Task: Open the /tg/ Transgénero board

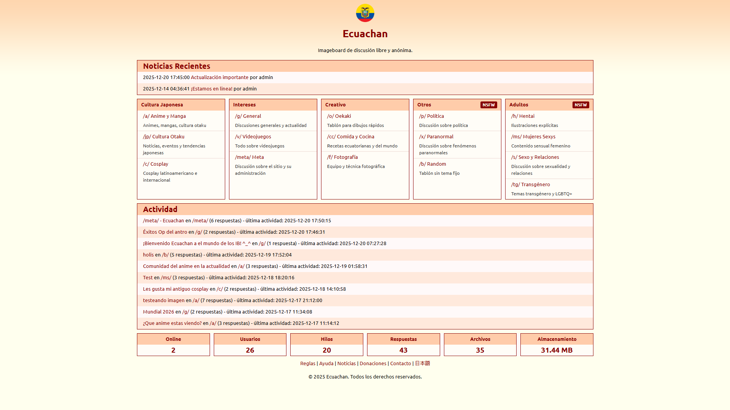Action: [x=530, y=185]
